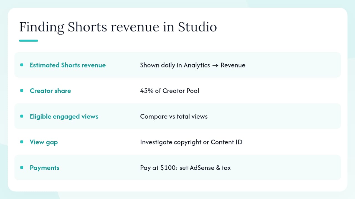Click the 'Payments' label
This screenshot has width=355, height=199.
45,168
